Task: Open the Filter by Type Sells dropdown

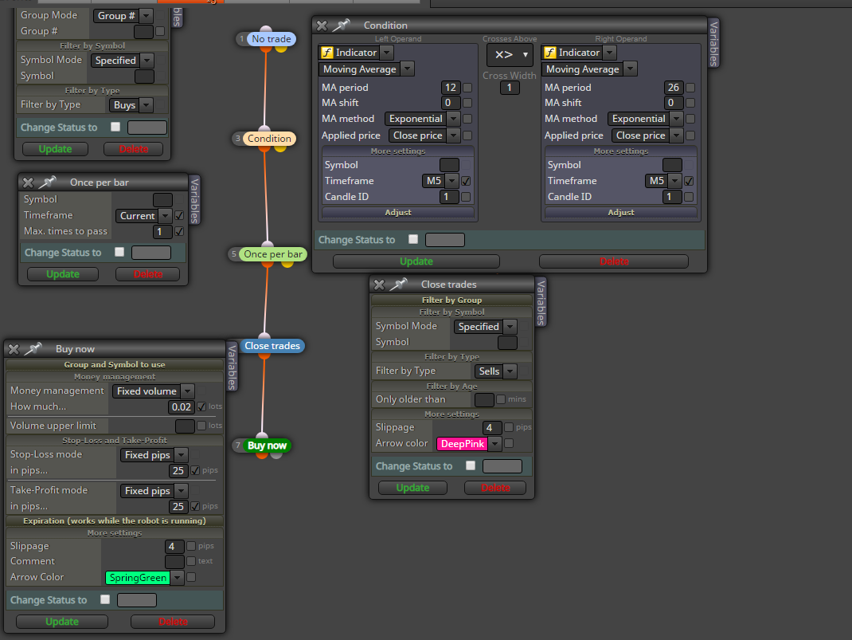Action: point(495,371)
